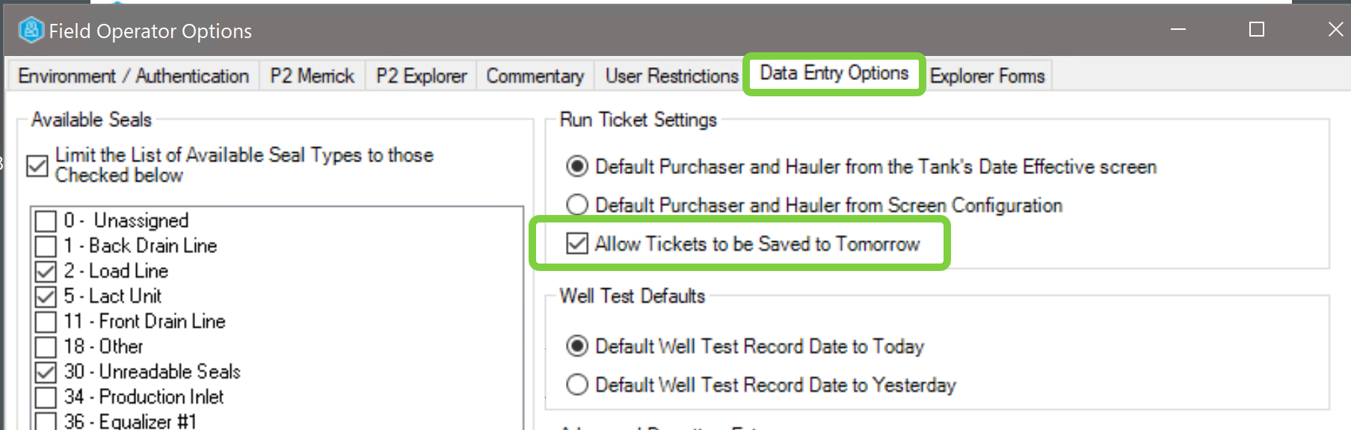Switch to the Commentary tab

click(x=535, y=76)
